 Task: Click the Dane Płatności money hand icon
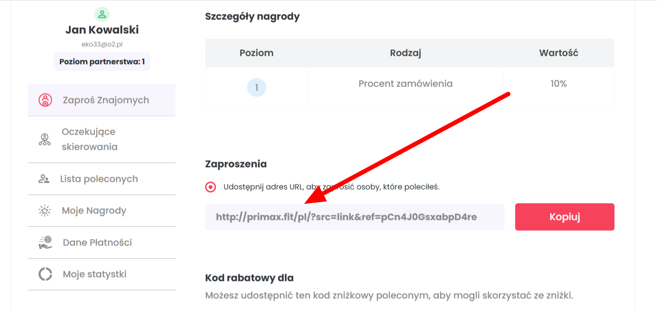[x=45, y=242]
